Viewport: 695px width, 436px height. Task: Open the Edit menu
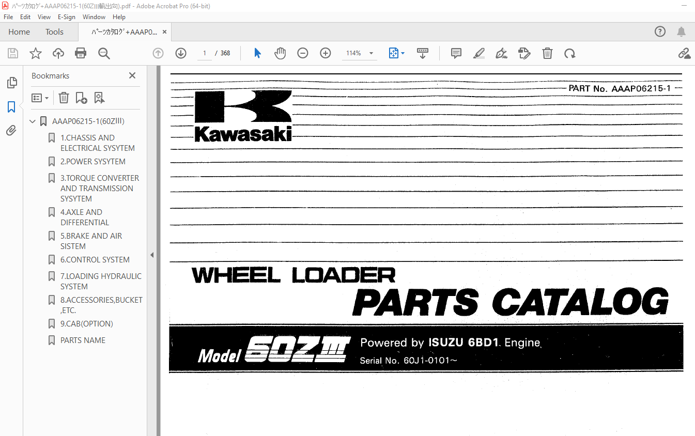point(25,17)
